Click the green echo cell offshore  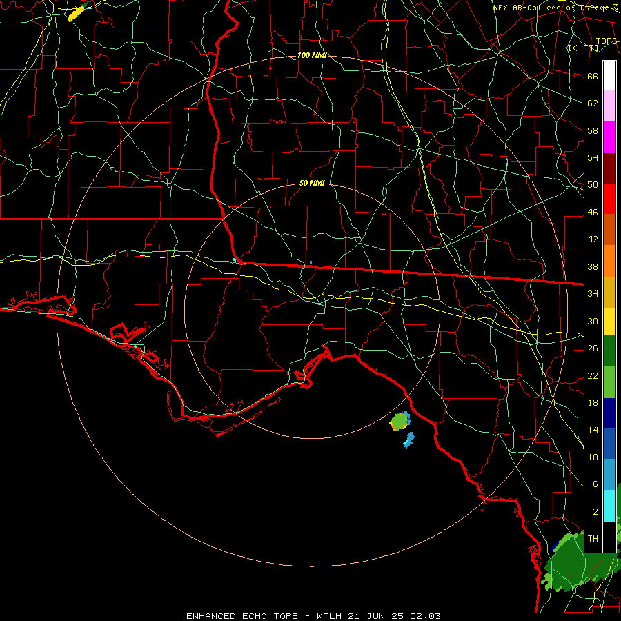(400, 421)
